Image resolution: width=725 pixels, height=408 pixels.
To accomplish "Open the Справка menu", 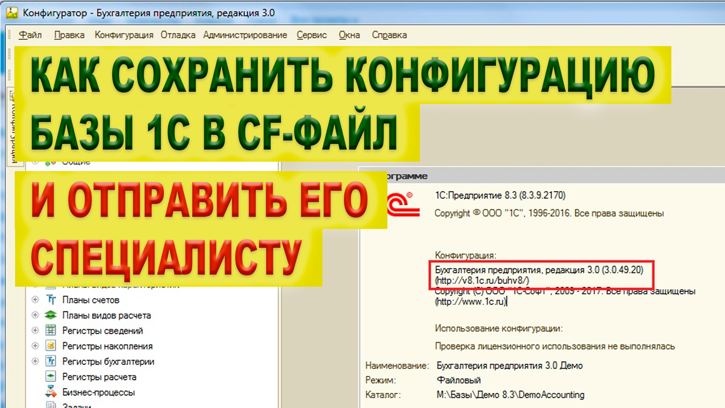I will [389, 35].
